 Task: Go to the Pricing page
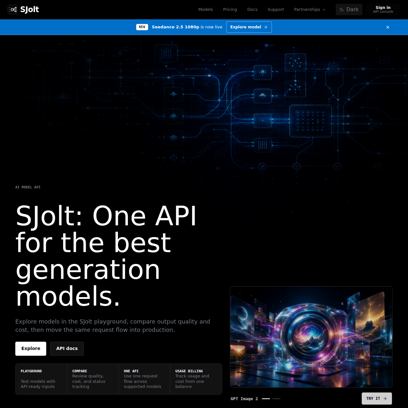point(230,10)
